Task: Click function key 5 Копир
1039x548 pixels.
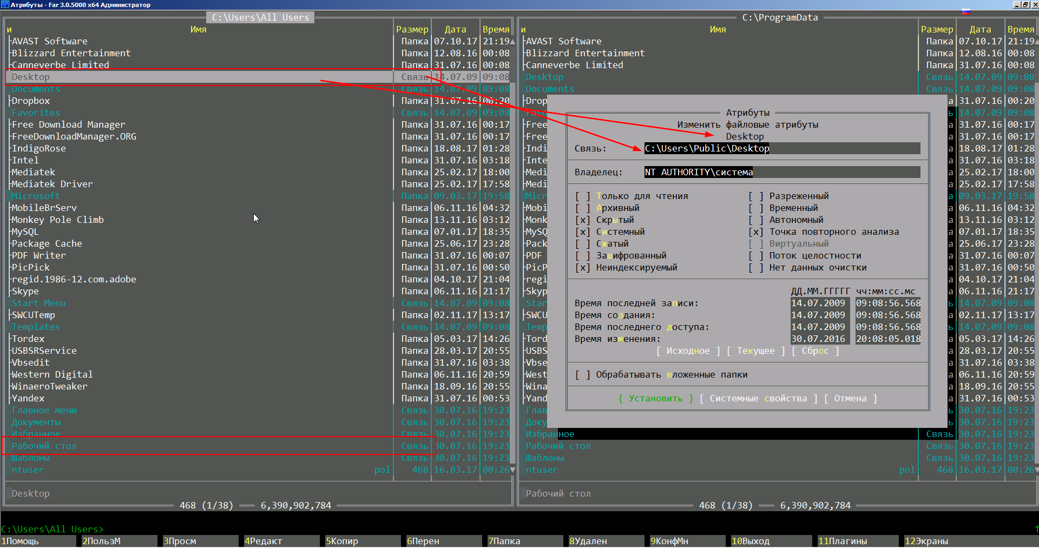Action: [363, 541]
